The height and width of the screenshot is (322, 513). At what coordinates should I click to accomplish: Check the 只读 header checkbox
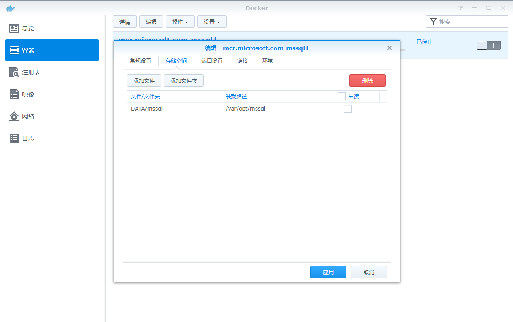coord(341,96)
